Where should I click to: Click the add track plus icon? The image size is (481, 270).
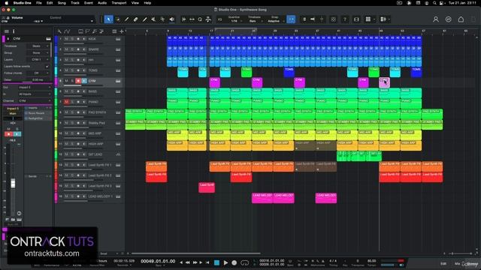click(122, 31)
